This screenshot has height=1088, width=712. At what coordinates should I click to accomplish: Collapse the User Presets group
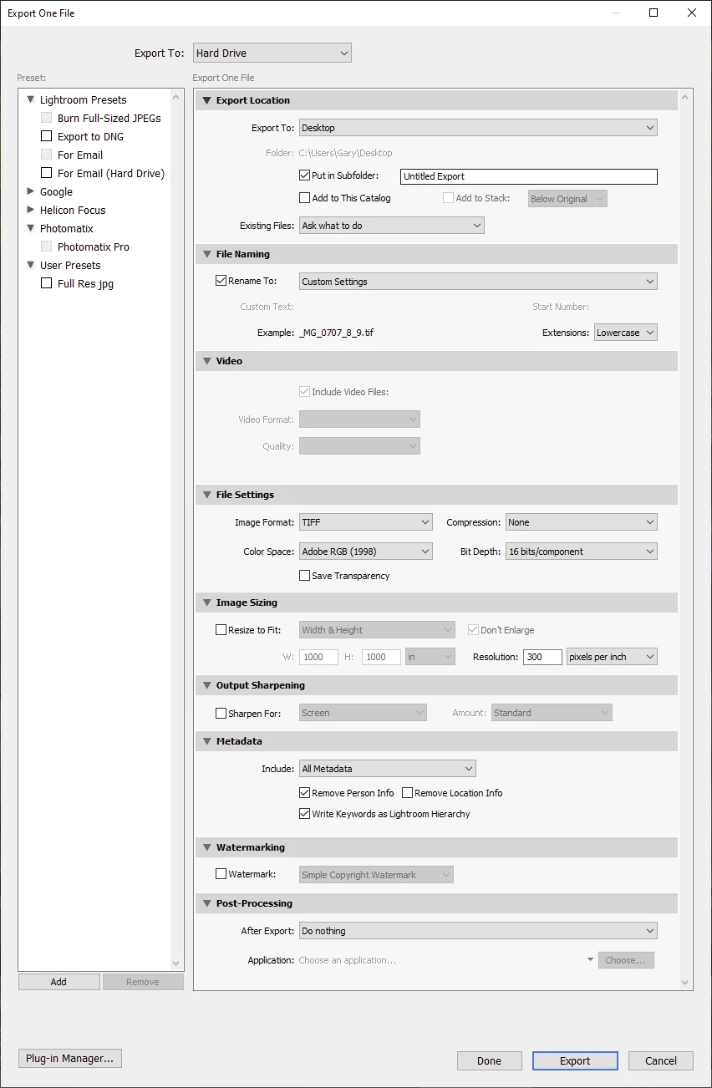[31, 265]
